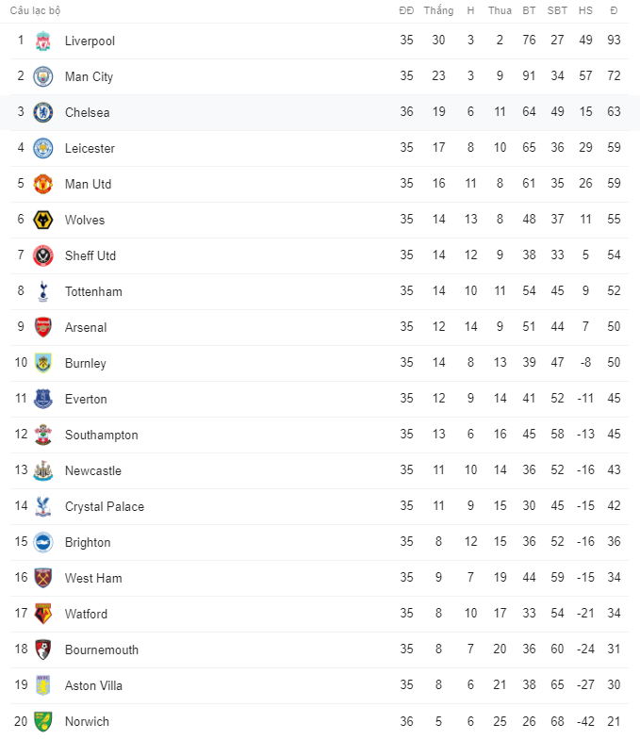This screenshot has width=640, height=740.
Task: Open the Leicester team link
Action: click(x=90, y=148)
